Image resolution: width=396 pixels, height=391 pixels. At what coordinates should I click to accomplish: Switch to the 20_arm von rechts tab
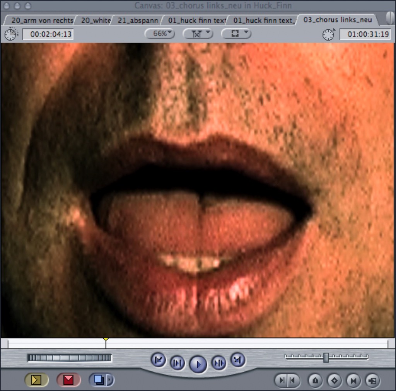coord(40,20)
